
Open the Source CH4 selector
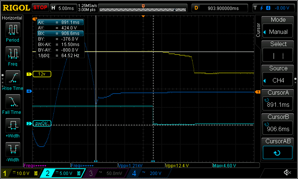[x=277, y=80]
